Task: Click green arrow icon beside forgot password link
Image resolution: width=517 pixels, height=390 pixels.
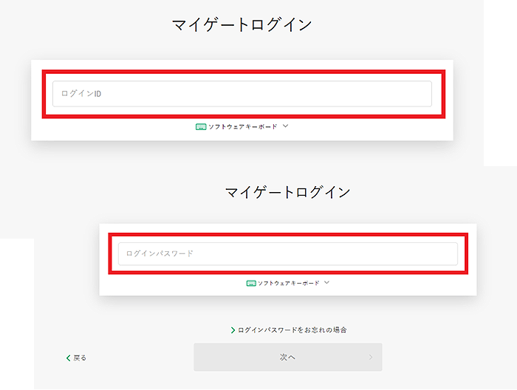Action: point(233,330)
